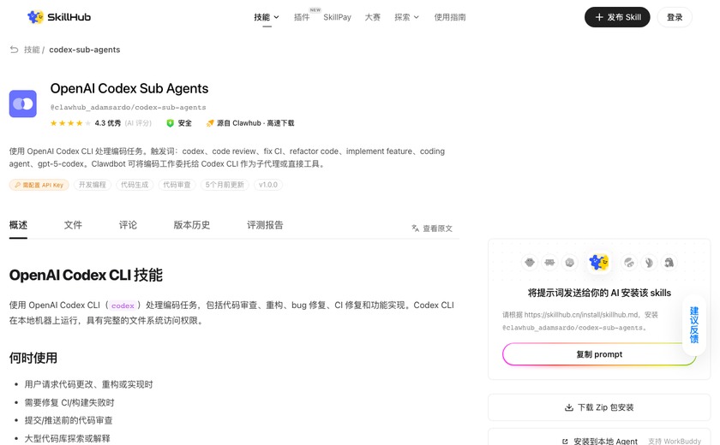Click bullet 用户请求代码更改、重构或实现时
The image size is (720, 445).
[88, 384]
